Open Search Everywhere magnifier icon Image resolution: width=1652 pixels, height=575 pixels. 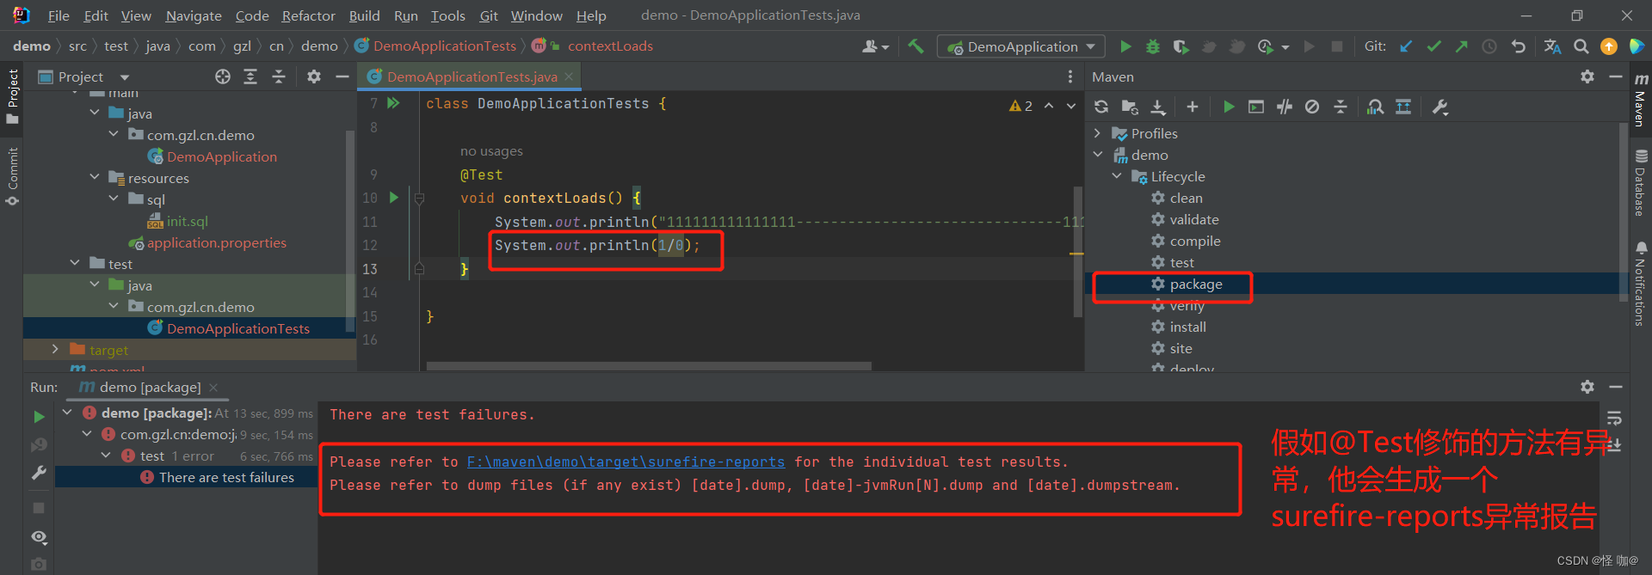[x=1581, y=46]
